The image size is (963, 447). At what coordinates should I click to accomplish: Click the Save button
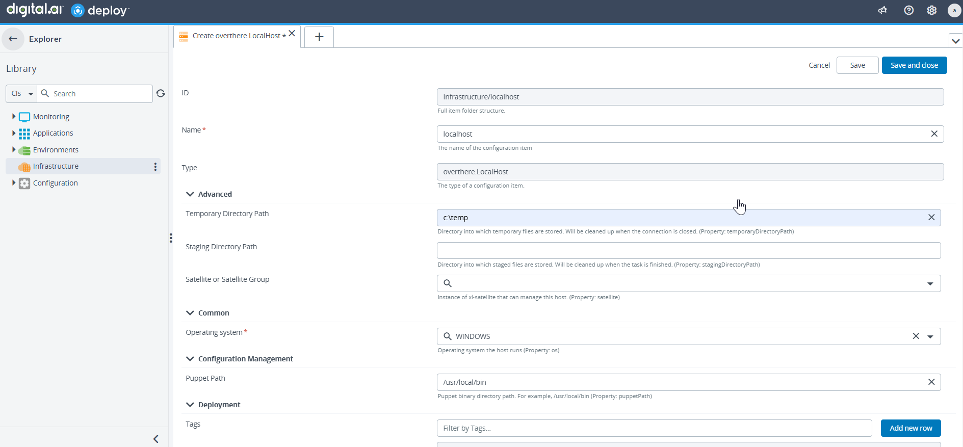pyautogui.click(x=857, y=65)
